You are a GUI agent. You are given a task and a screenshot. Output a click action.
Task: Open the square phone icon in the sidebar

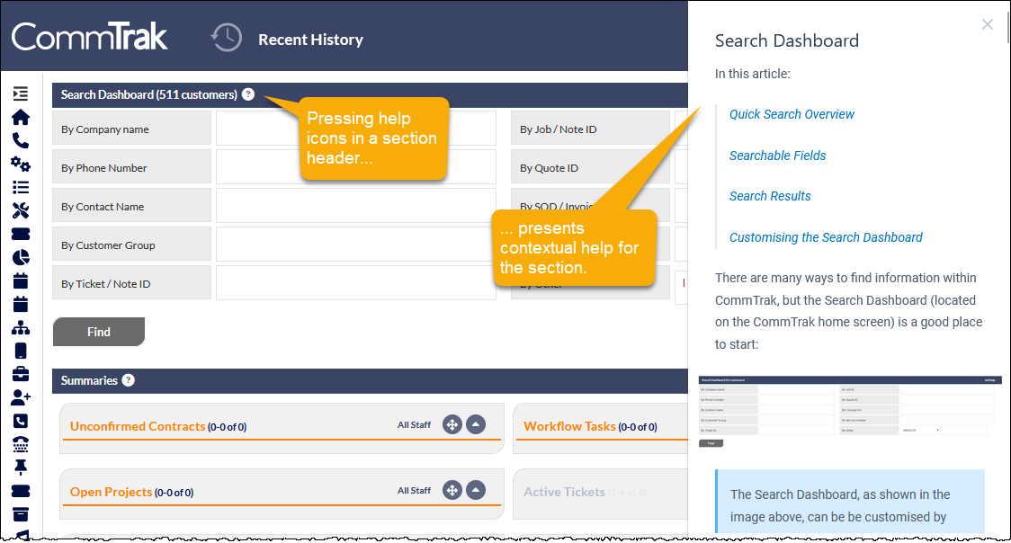pos(21,422)
